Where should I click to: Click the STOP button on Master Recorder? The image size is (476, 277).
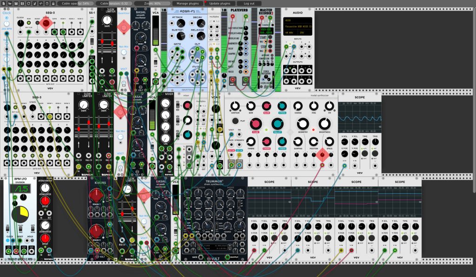point(270,46)
